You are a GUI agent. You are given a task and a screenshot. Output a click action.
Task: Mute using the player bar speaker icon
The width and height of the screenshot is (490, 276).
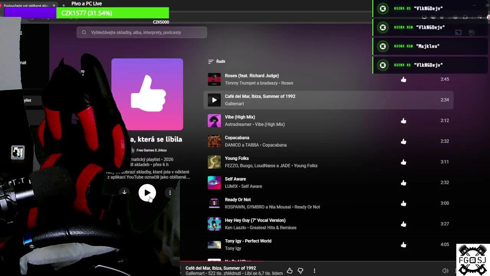click(x=445, y=271)
